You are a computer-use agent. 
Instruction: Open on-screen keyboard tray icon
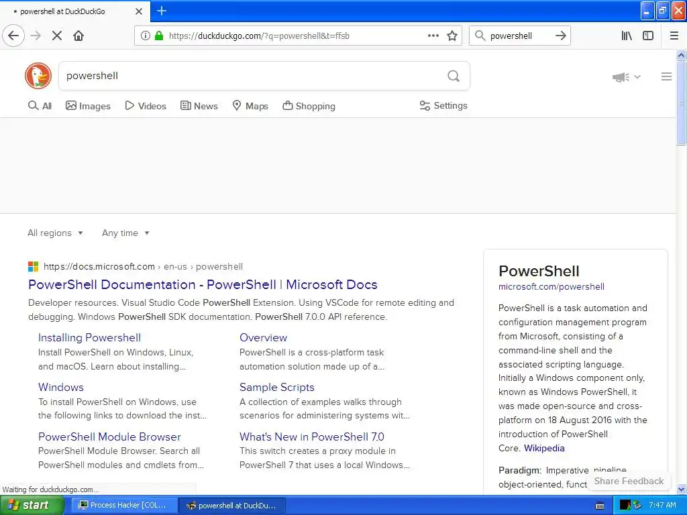[600, 506]
